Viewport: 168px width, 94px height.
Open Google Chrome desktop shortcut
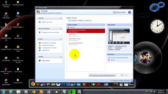(x=6, y=48)
